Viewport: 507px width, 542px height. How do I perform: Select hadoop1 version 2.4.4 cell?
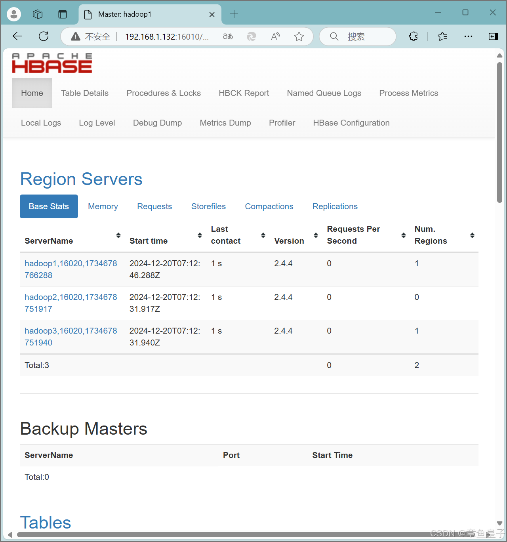click(x=283, y=263)
